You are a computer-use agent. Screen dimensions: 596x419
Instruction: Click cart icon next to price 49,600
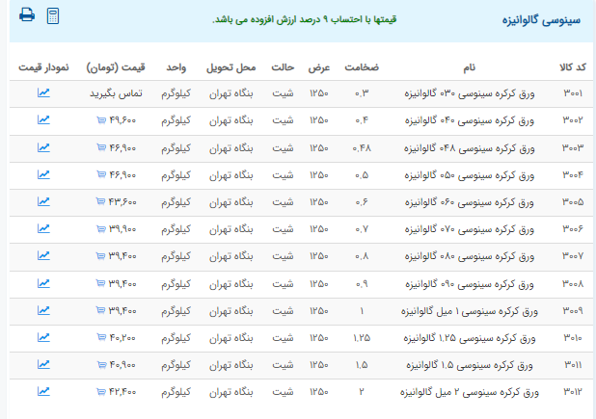click(101, 120)
